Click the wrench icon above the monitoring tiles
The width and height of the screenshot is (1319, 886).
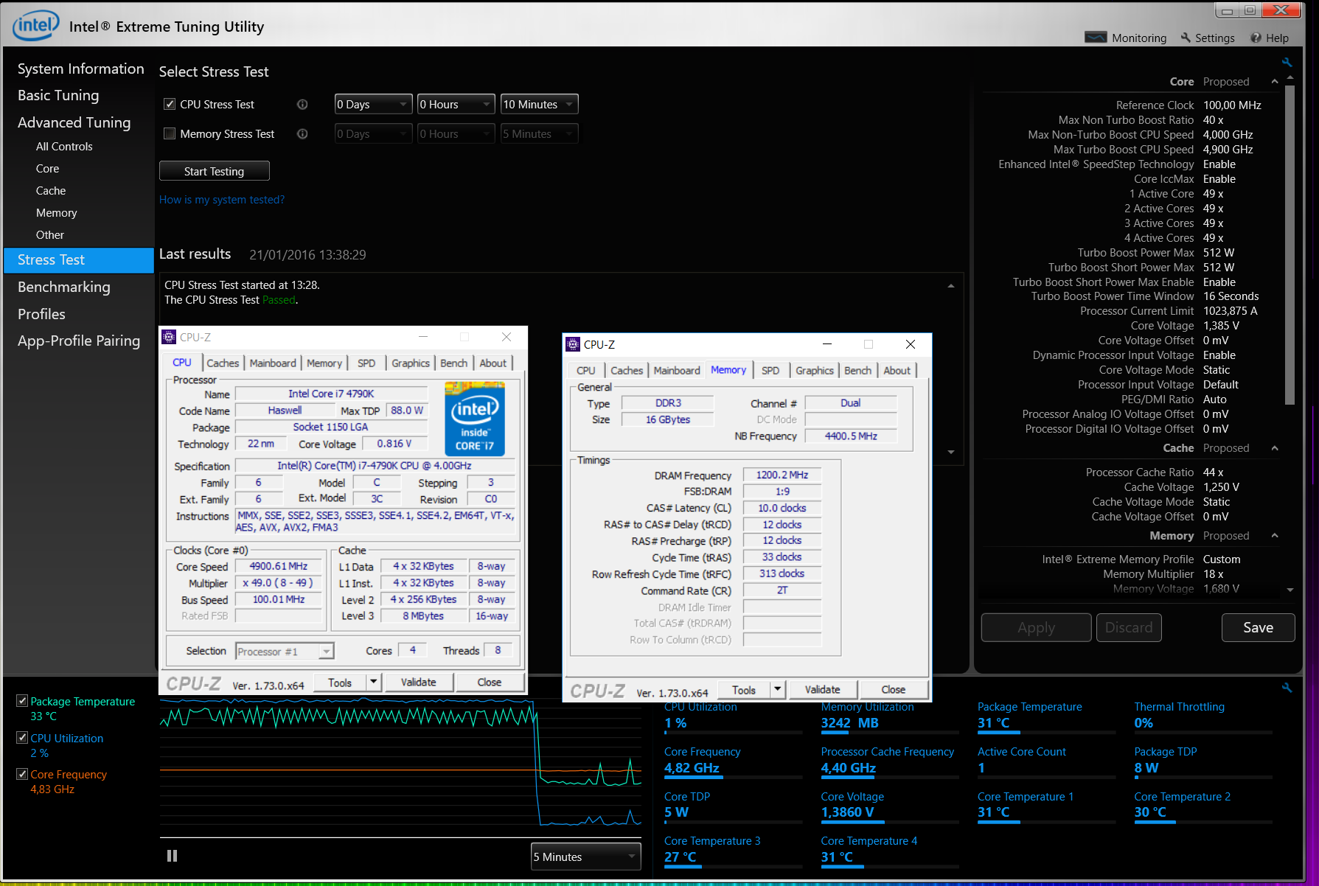click(1287, 688)
